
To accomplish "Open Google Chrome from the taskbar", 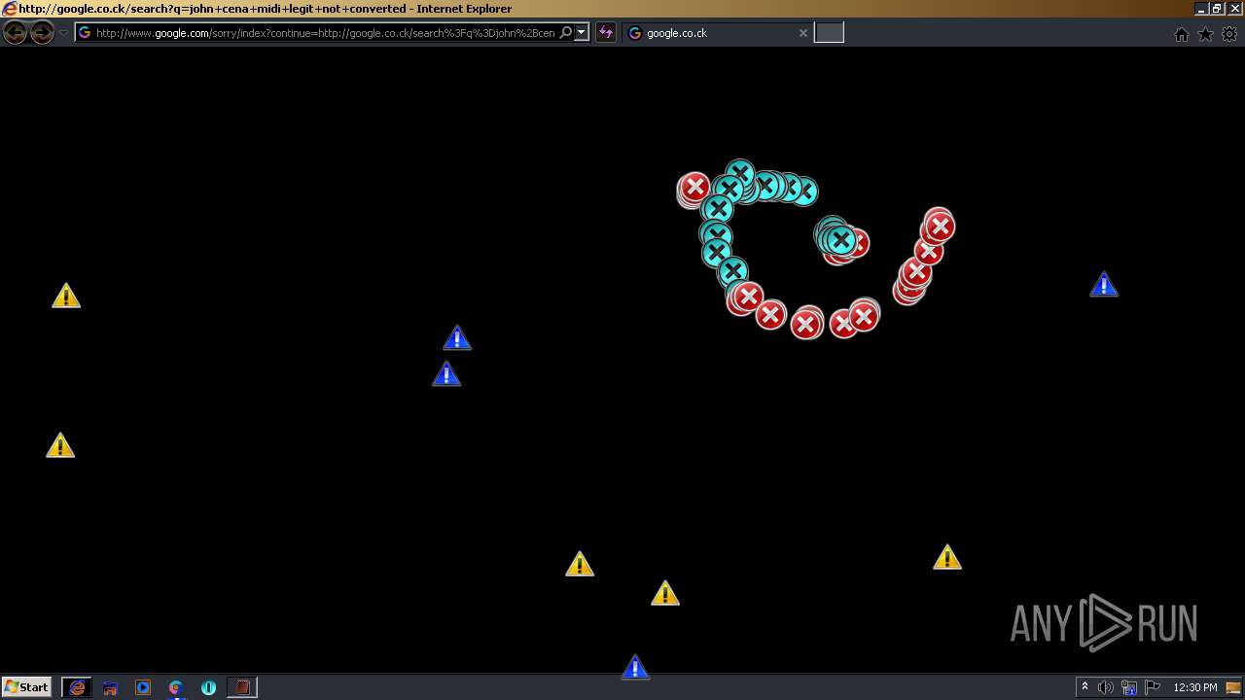I will [176, 687].
